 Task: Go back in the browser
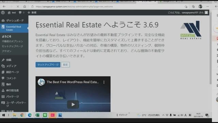[x=4, y=6]
